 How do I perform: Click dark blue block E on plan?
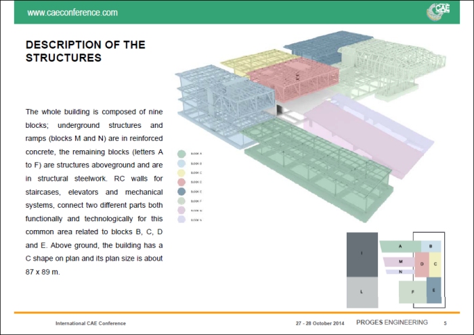point(434,290)
